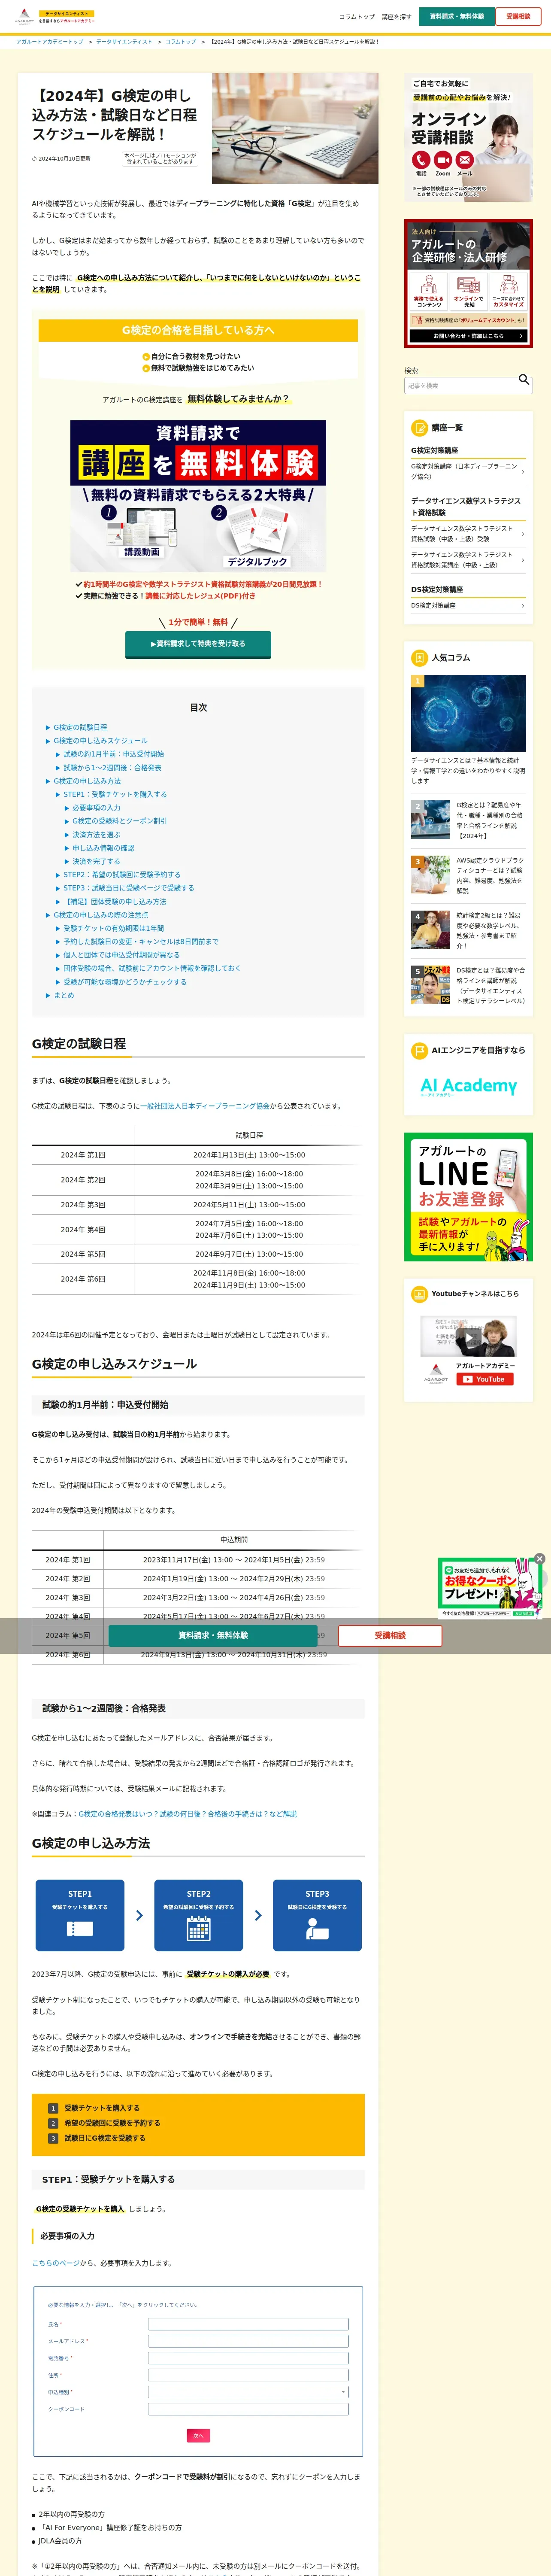Click お問い合わせ・詳細はこちら on corporate banner

468,336
